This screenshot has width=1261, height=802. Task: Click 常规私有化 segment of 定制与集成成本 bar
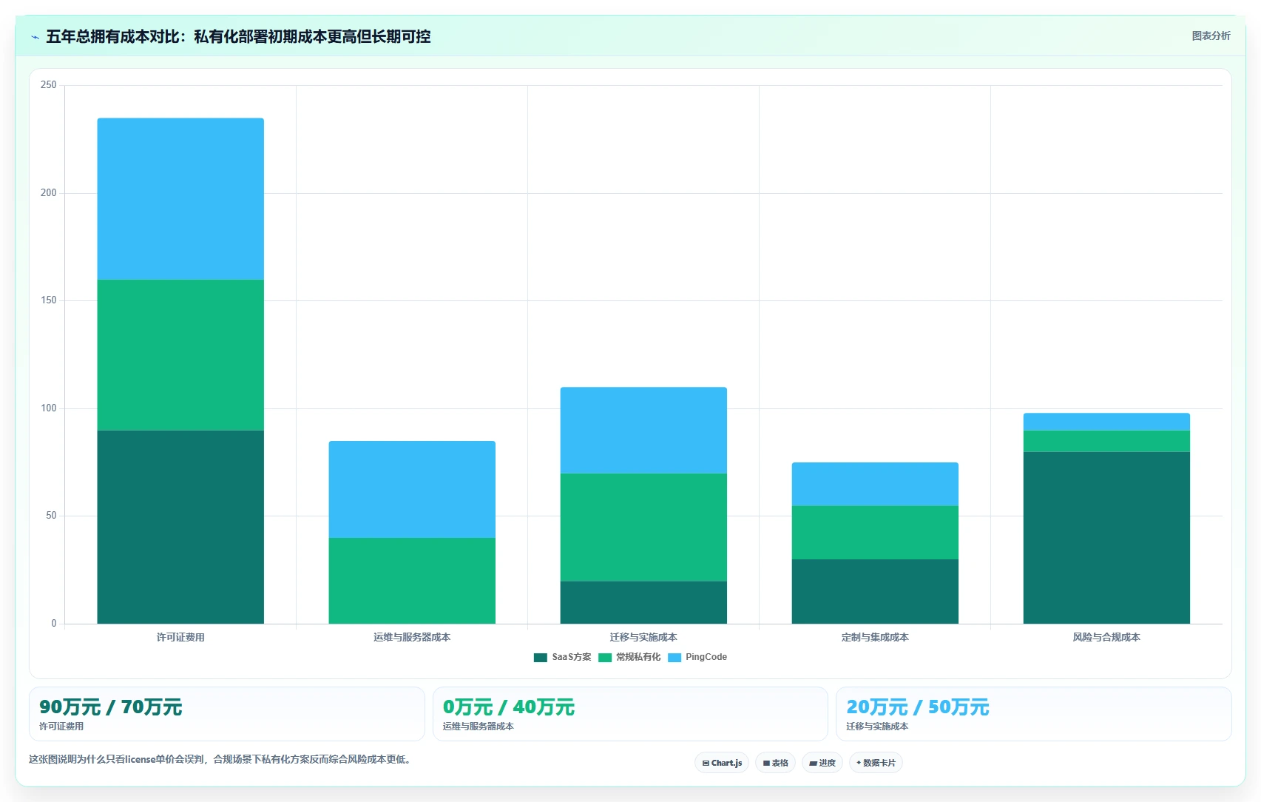point(875,533)
